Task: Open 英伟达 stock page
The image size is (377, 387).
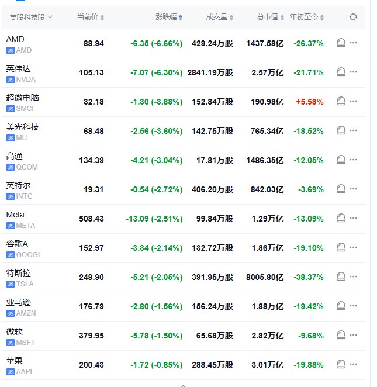Action: 18,68
